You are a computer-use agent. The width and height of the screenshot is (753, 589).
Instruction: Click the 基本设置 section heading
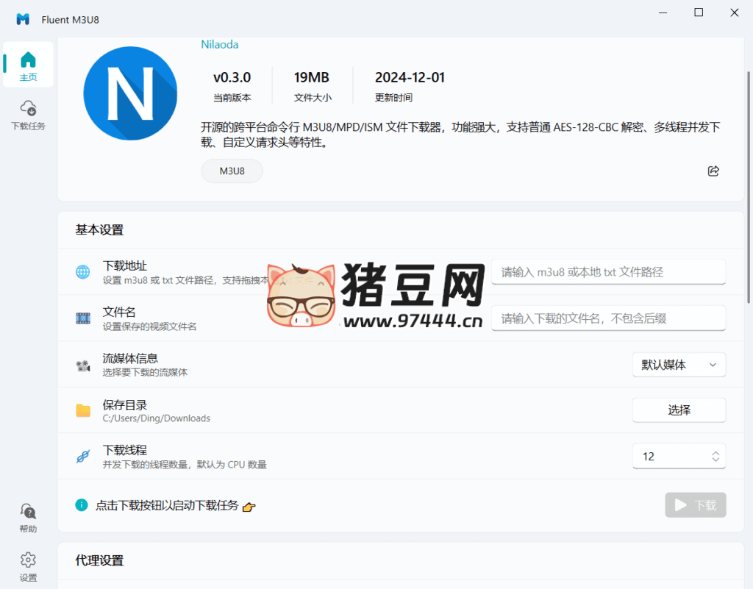point(99,230)
